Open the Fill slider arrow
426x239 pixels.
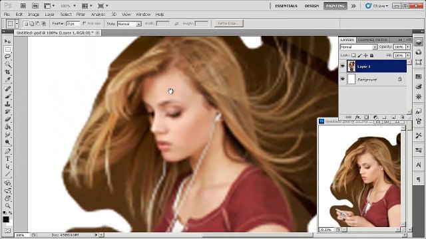408,55
